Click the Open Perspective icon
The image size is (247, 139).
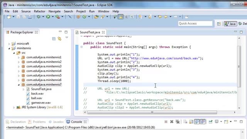(219, 24)
